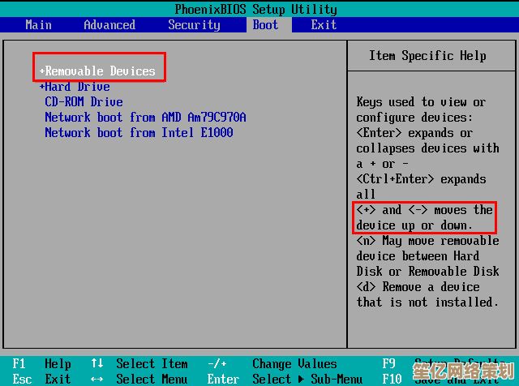
Task: Expand the Removable Devices boot entry
Action: (x=99, y=71)
